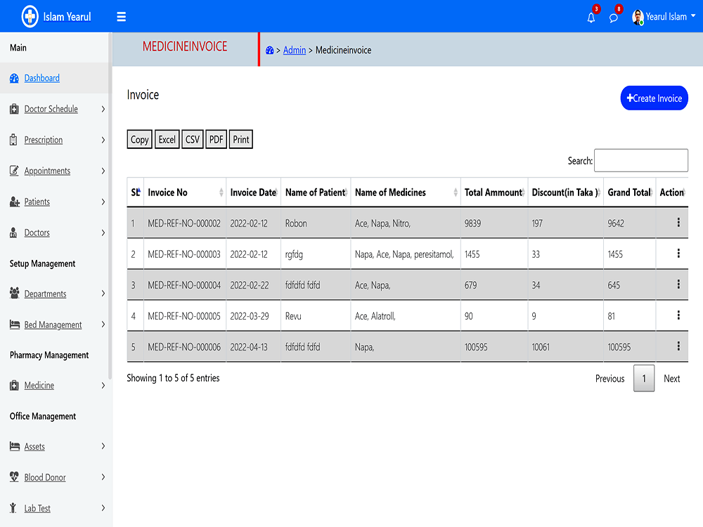This screenshot has width=703, height=527.
Task: Select pagination page 1
Action: click(x=644, y=378)
